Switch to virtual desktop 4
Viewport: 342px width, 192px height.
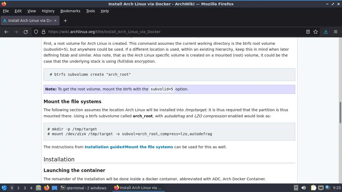tap(31, 188)
